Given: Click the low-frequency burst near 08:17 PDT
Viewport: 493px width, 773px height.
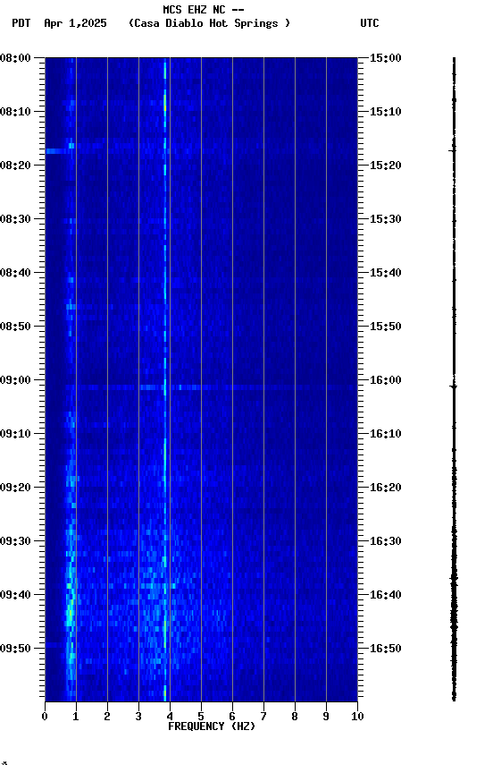Looking at the screenshot, I should pos(55,151).
